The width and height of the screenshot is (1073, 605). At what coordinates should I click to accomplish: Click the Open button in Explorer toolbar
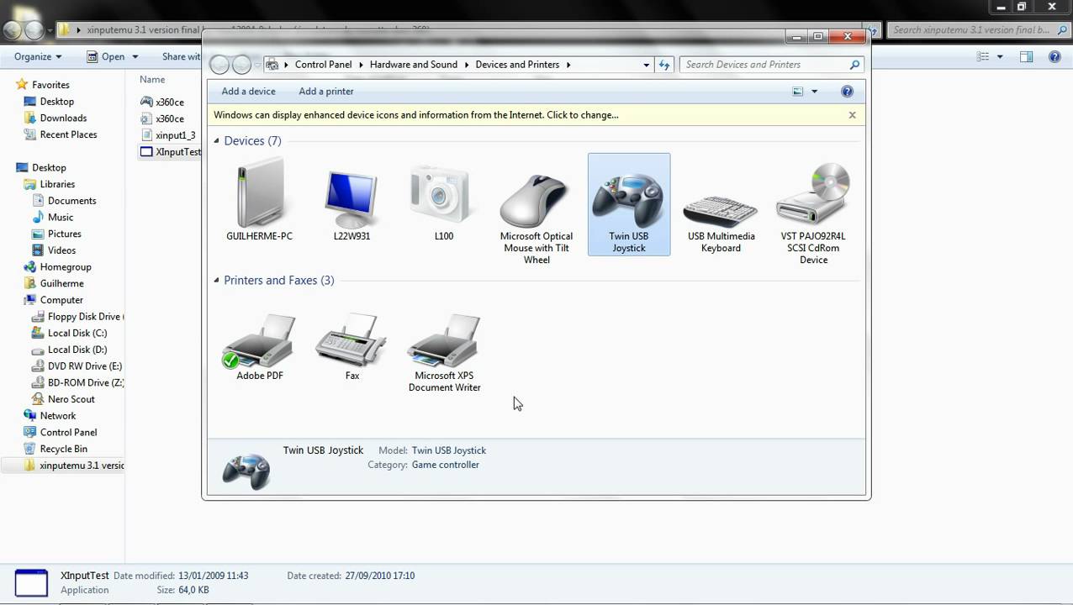105,57
